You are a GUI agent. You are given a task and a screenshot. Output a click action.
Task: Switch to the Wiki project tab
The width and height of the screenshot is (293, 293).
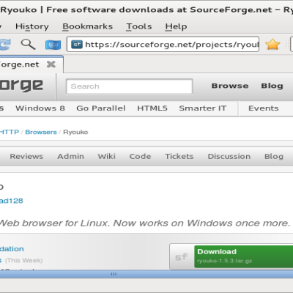[x=106, y=156]
